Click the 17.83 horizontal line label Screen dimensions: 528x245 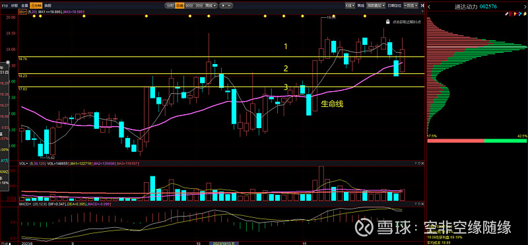pos(23,89)
